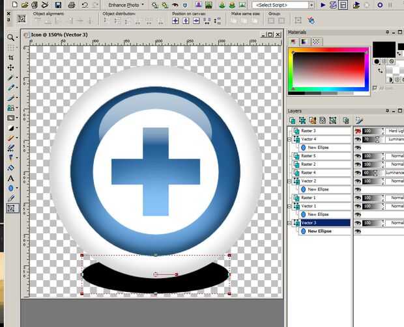The height and width of the screenshot is (327, 404).
Task: Select the Zoom tool in the tool palette
Action: coord(10,38)
